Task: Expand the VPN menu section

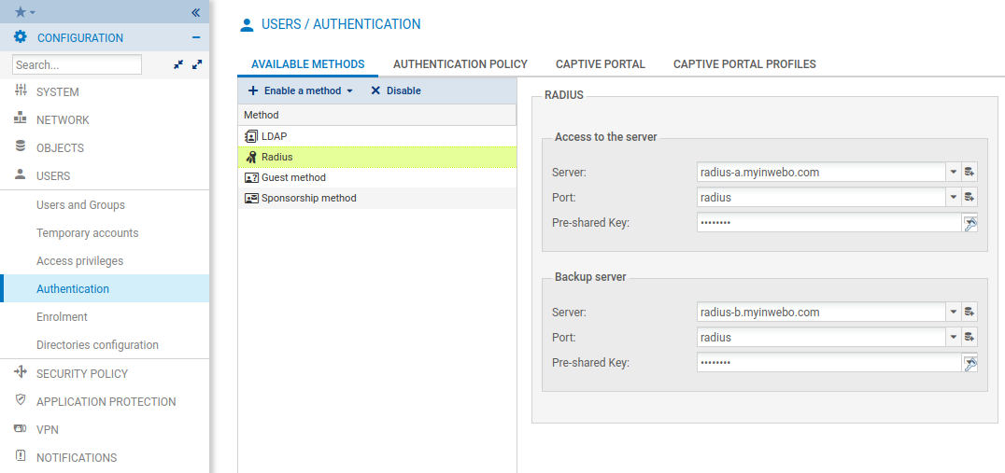Action: [48, 430]
